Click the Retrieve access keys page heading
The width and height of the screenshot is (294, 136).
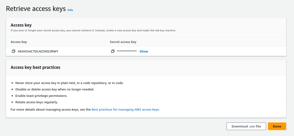[x=36, y=9]
